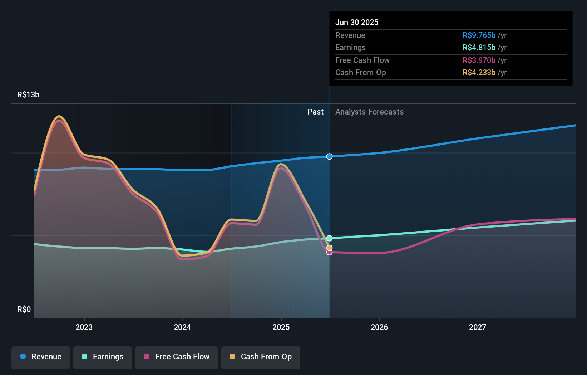Switch to Analysts Forecasts view
This screenshot has width=587, height=375.
(370, 112)
